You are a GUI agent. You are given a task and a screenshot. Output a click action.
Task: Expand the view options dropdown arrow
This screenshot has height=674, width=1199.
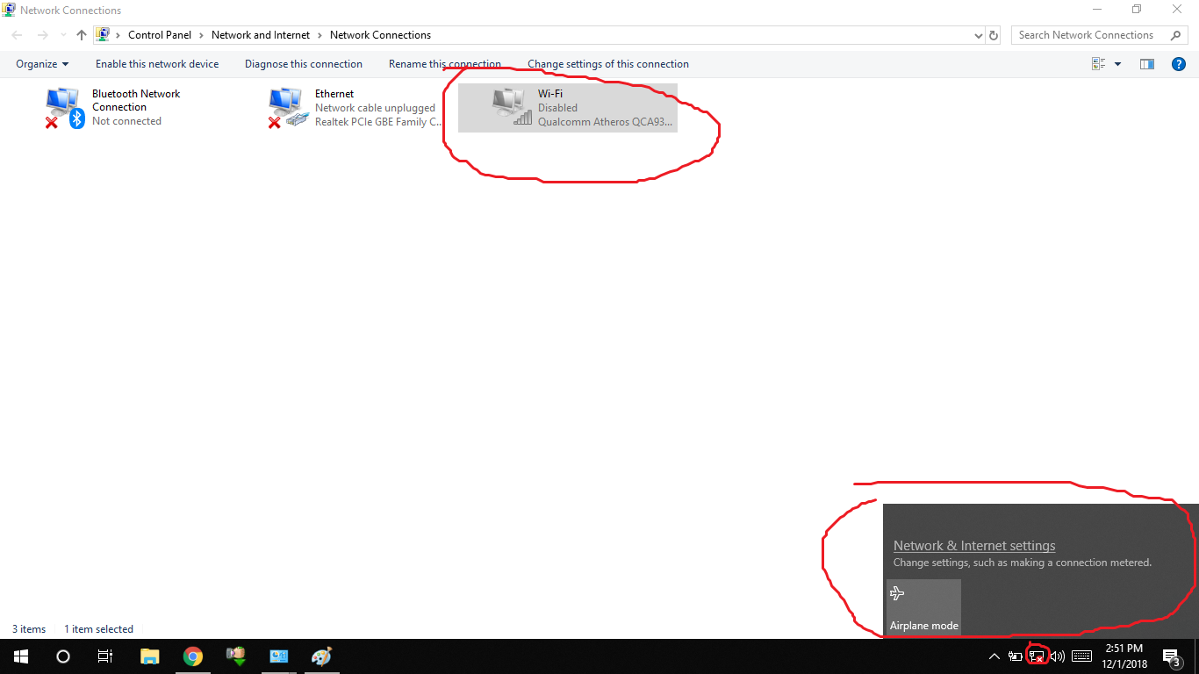1117,64
